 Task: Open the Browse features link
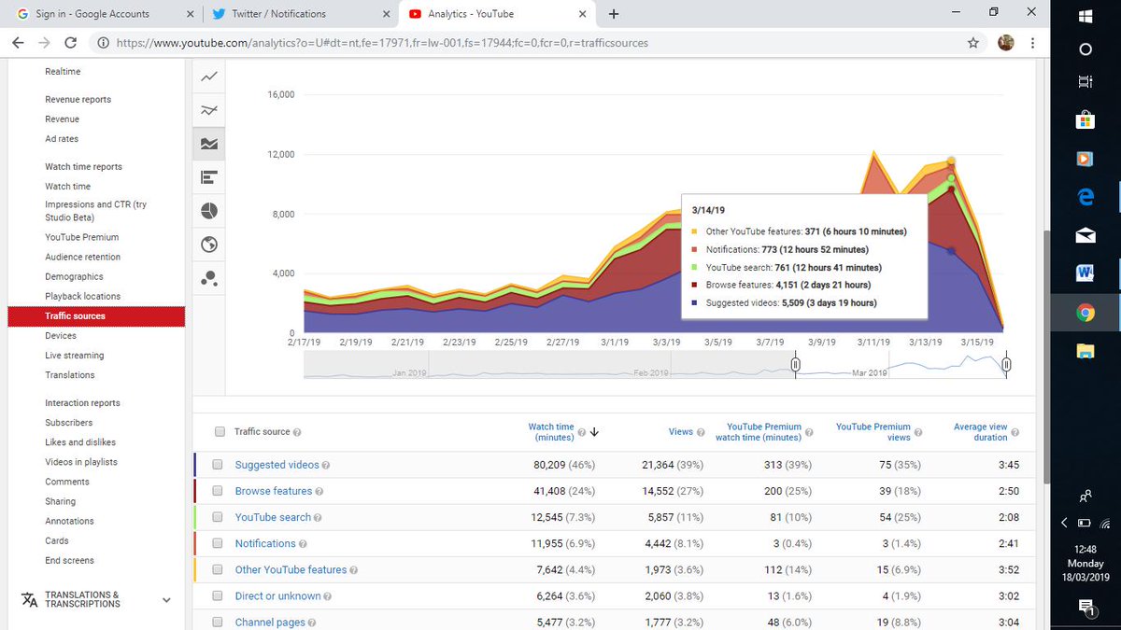pos(274,491)
